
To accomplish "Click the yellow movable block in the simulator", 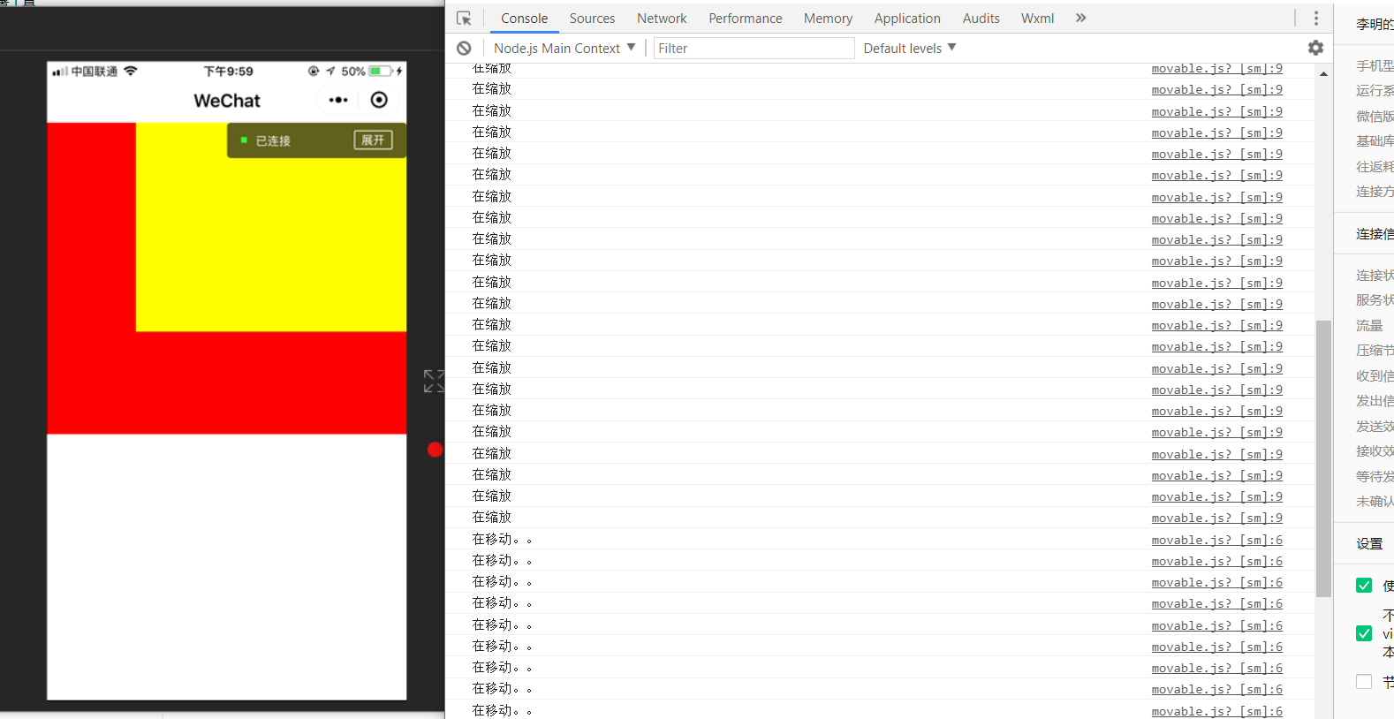I will coord(271,227).
